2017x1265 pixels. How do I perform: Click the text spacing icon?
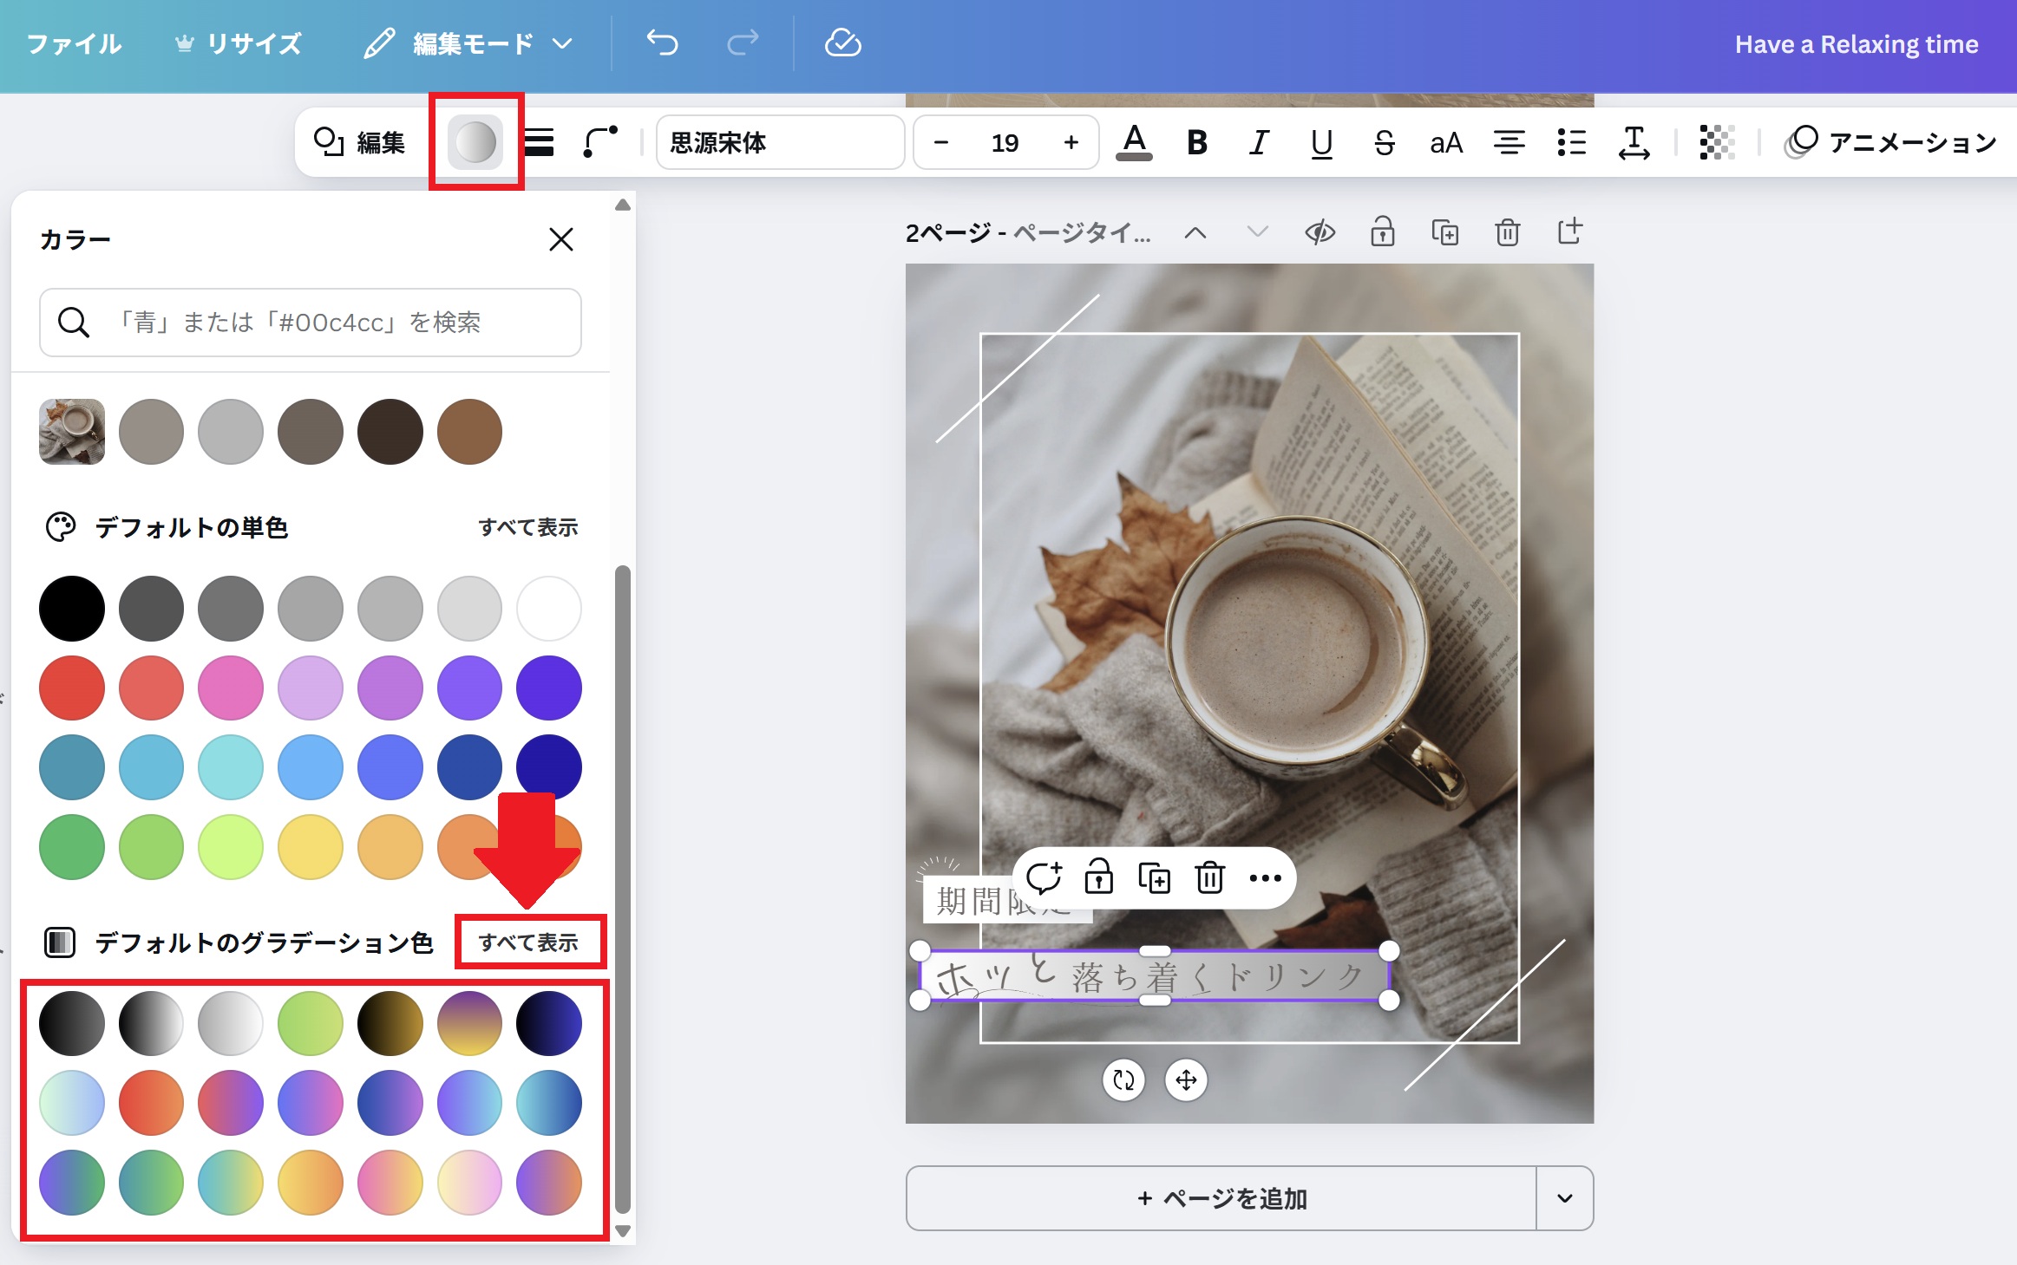point(1634,142)
